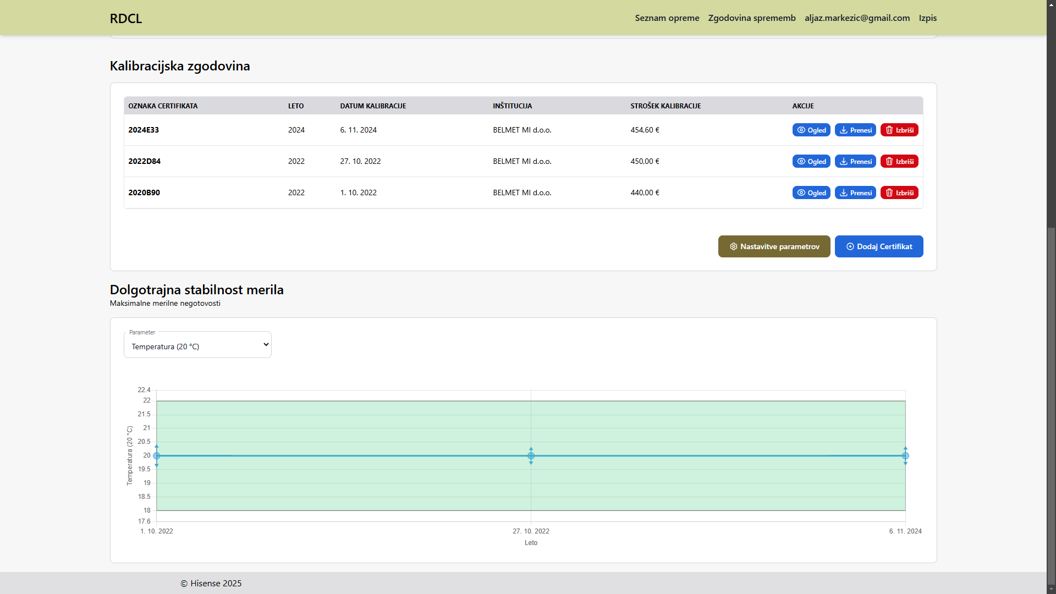Image resolution: width=1056 pixels, height=594 pixels.
Task: Open Zgodovina sprememb in navigation
Action: (752, 18)
